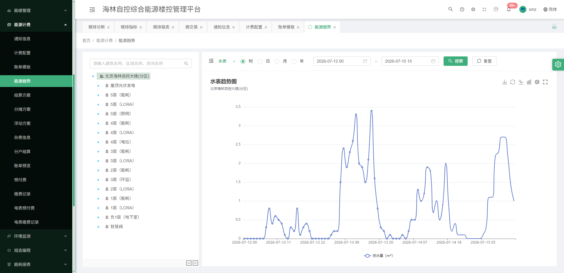564x273 pixels.
Task: Open the notification bell
Action: point(509,9)
